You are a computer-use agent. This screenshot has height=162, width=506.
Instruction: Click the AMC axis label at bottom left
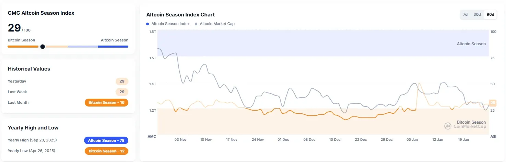(x=152, y=136)
